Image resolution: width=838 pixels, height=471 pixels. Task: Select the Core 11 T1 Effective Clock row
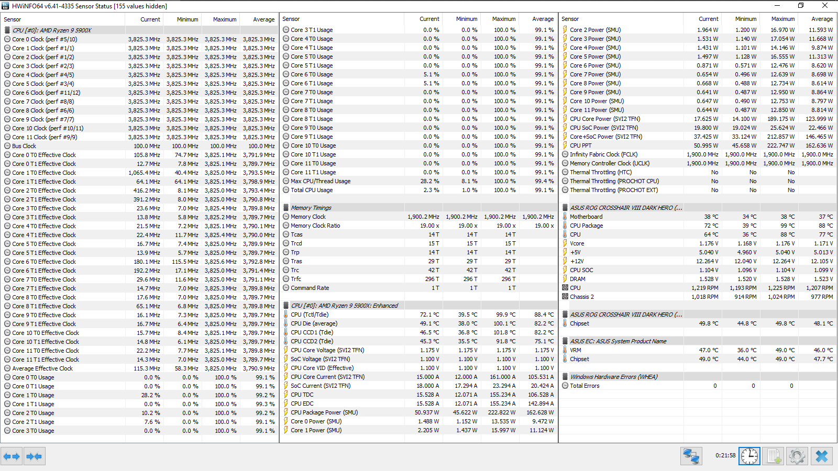click(x=140, y=360)
